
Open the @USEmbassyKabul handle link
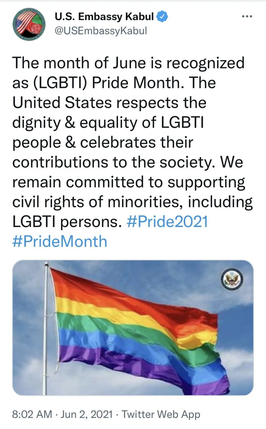(x=101, y=31)
